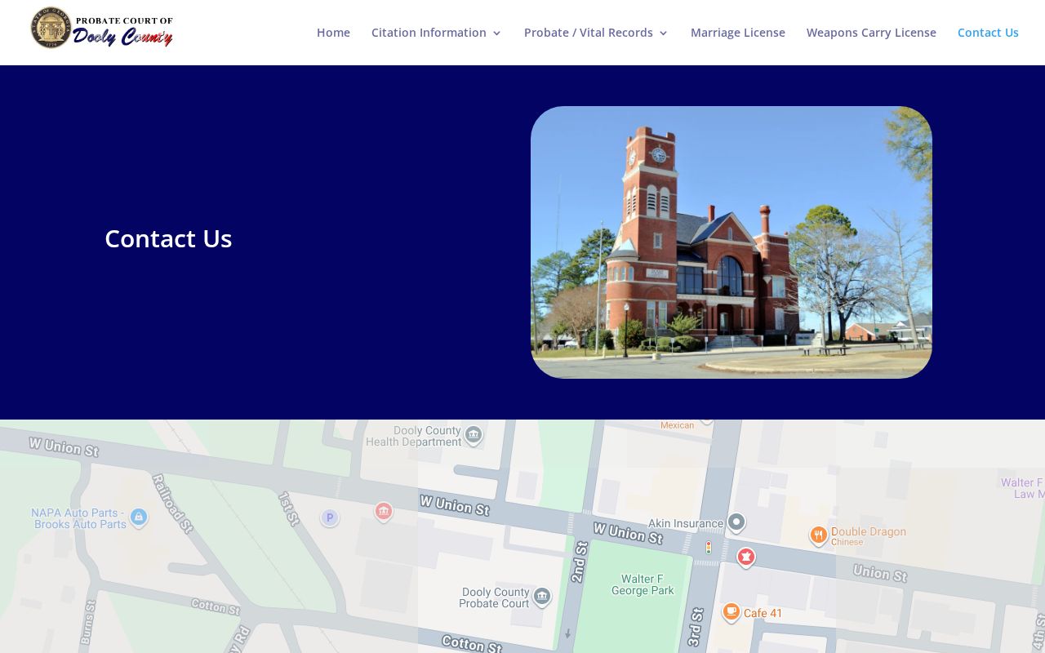
Task: Click the Walter F George Park label
Action: tap(643, 584)
